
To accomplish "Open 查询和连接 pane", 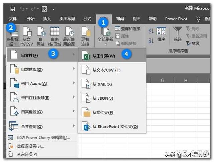I will click(x=128, y=29).
